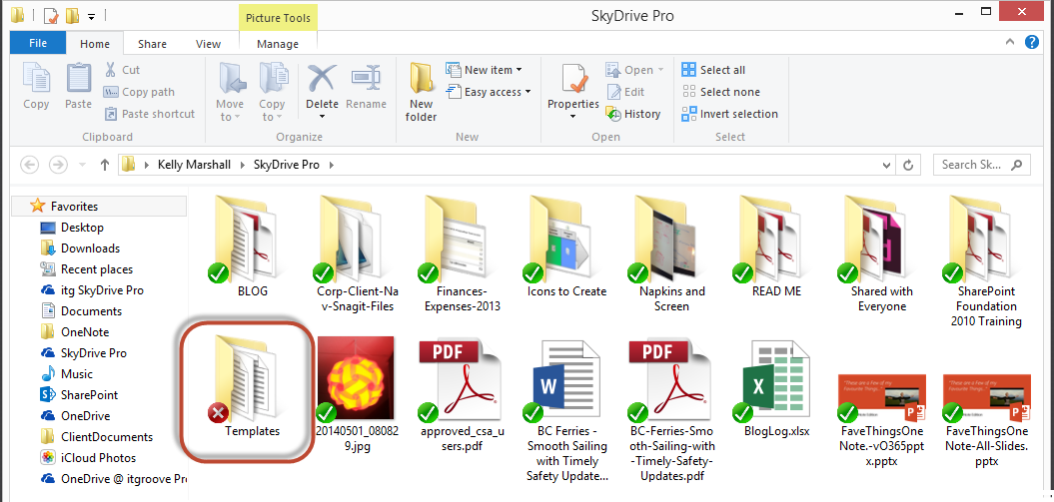The height and width of the screenshot is (502, 1054).
Task: Click the forward navigation arrow
Action: point(59,165)
